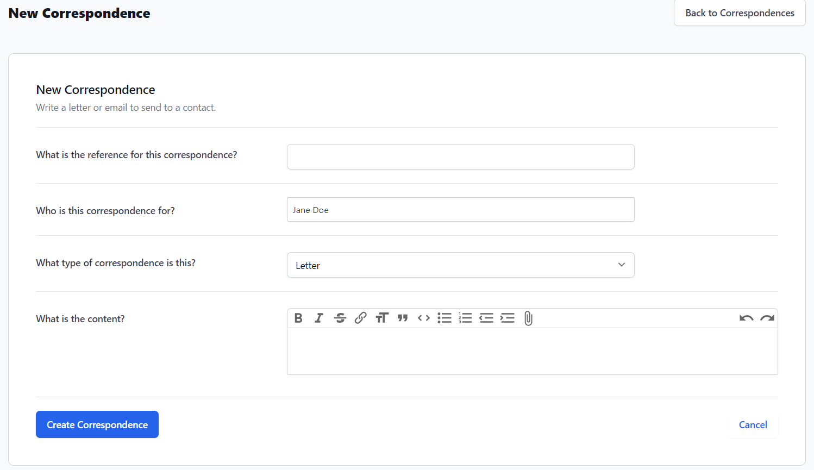Attach a file using the paperclip
814x470 pixels.
(x=528, y=318)
